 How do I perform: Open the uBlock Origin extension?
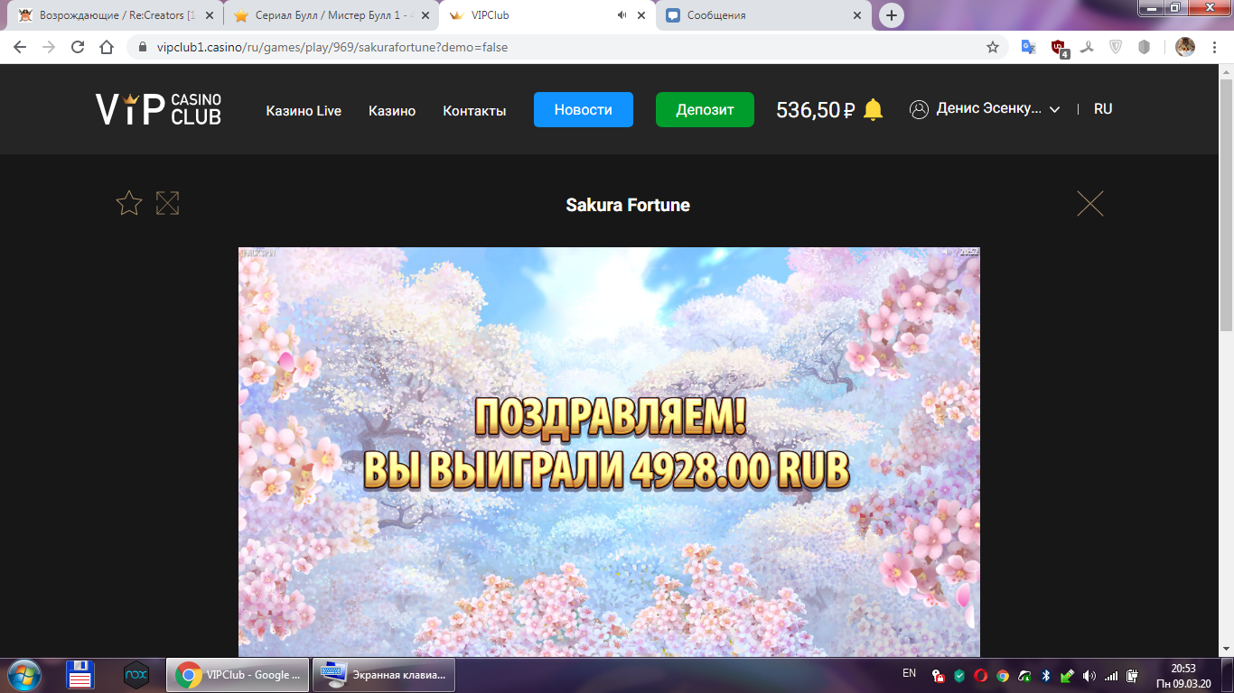coord(1059,48)
